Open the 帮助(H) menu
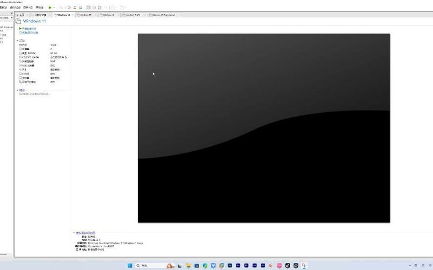 click(x=40, y=8)
